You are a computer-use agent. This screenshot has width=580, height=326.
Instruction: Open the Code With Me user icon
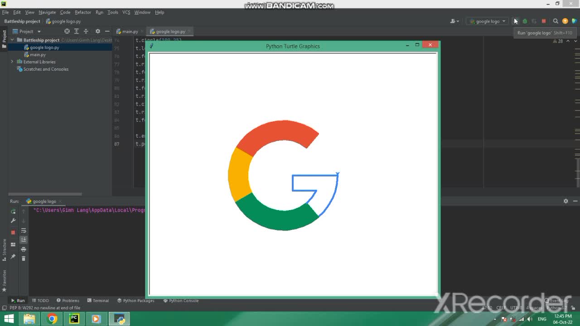coord(454,21)
